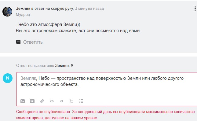Insert a code block with the angle brackets icon

[x=52, y=101]
